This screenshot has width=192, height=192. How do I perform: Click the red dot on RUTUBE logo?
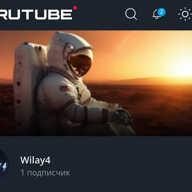coord(75,8)
